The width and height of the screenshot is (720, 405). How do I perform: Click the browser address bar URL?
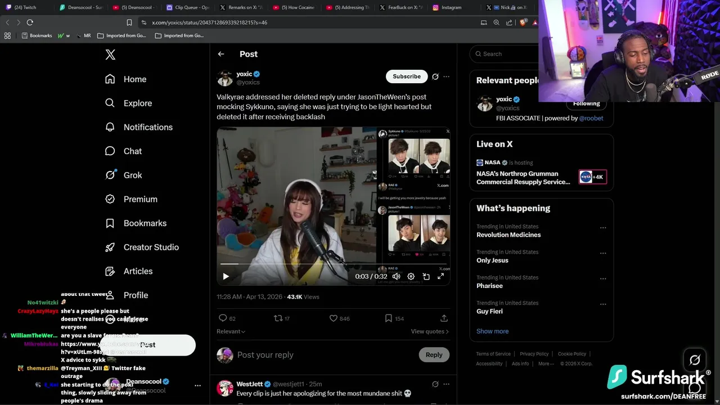click(x=209, y=22)
